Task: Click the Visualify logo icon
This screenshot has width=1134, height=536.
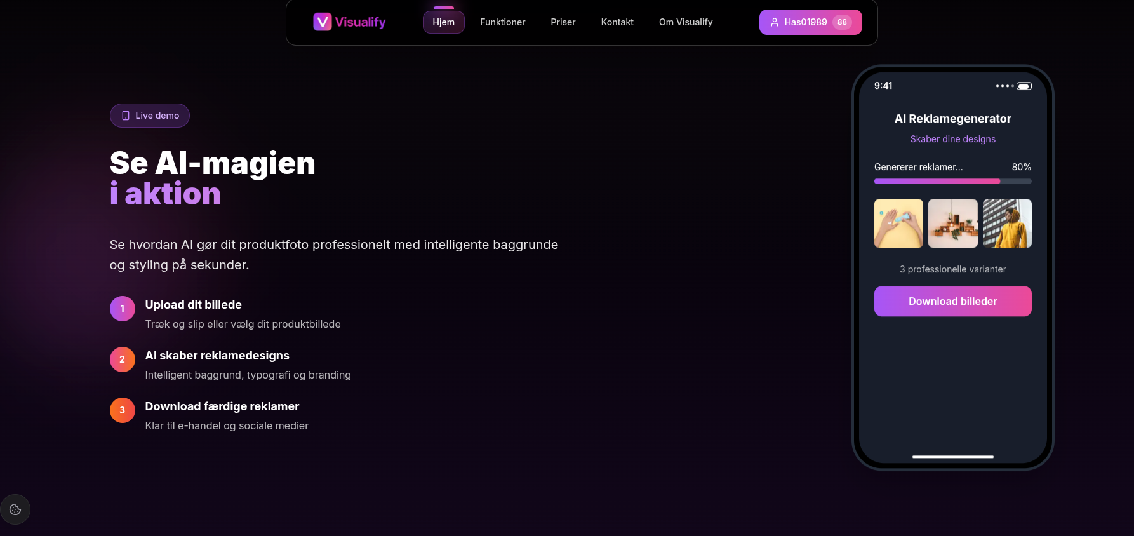Action: tap(322, 22)
